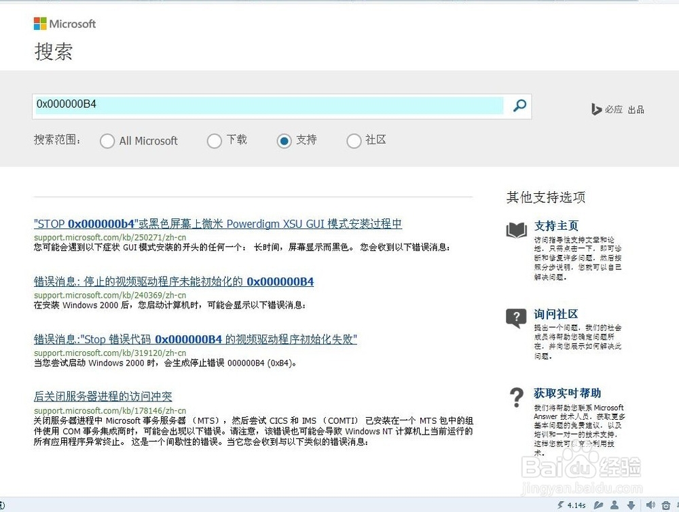
Task: Click the screenshot camera icon in the status bar
Action: [x=666, y=505]
